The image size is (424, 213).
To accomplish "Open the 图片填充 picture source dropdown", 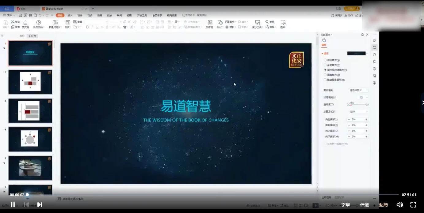I will point(358,90).
